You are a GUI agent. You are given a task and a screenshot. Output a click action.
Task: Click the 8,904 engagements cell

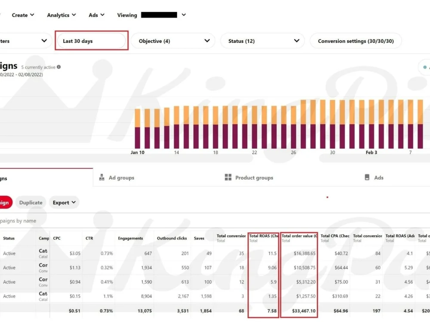[146, 296]
